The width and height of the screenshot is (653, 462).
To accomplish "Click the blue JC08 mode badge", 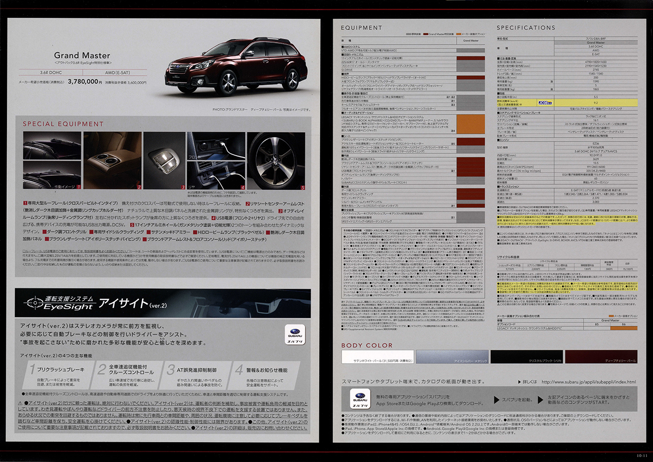I will click(x=545, y=103).
